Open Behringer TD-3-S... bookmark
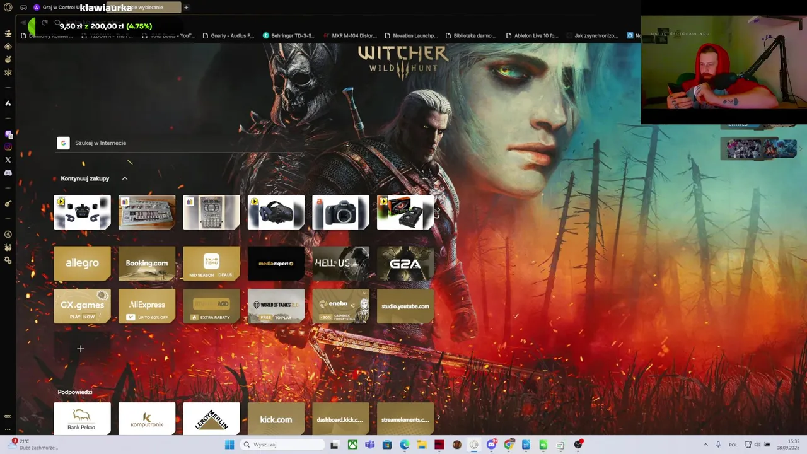Image resolution: width=807 pixels, height=454 pixels. pyautogui.click(x=289, y=36)
